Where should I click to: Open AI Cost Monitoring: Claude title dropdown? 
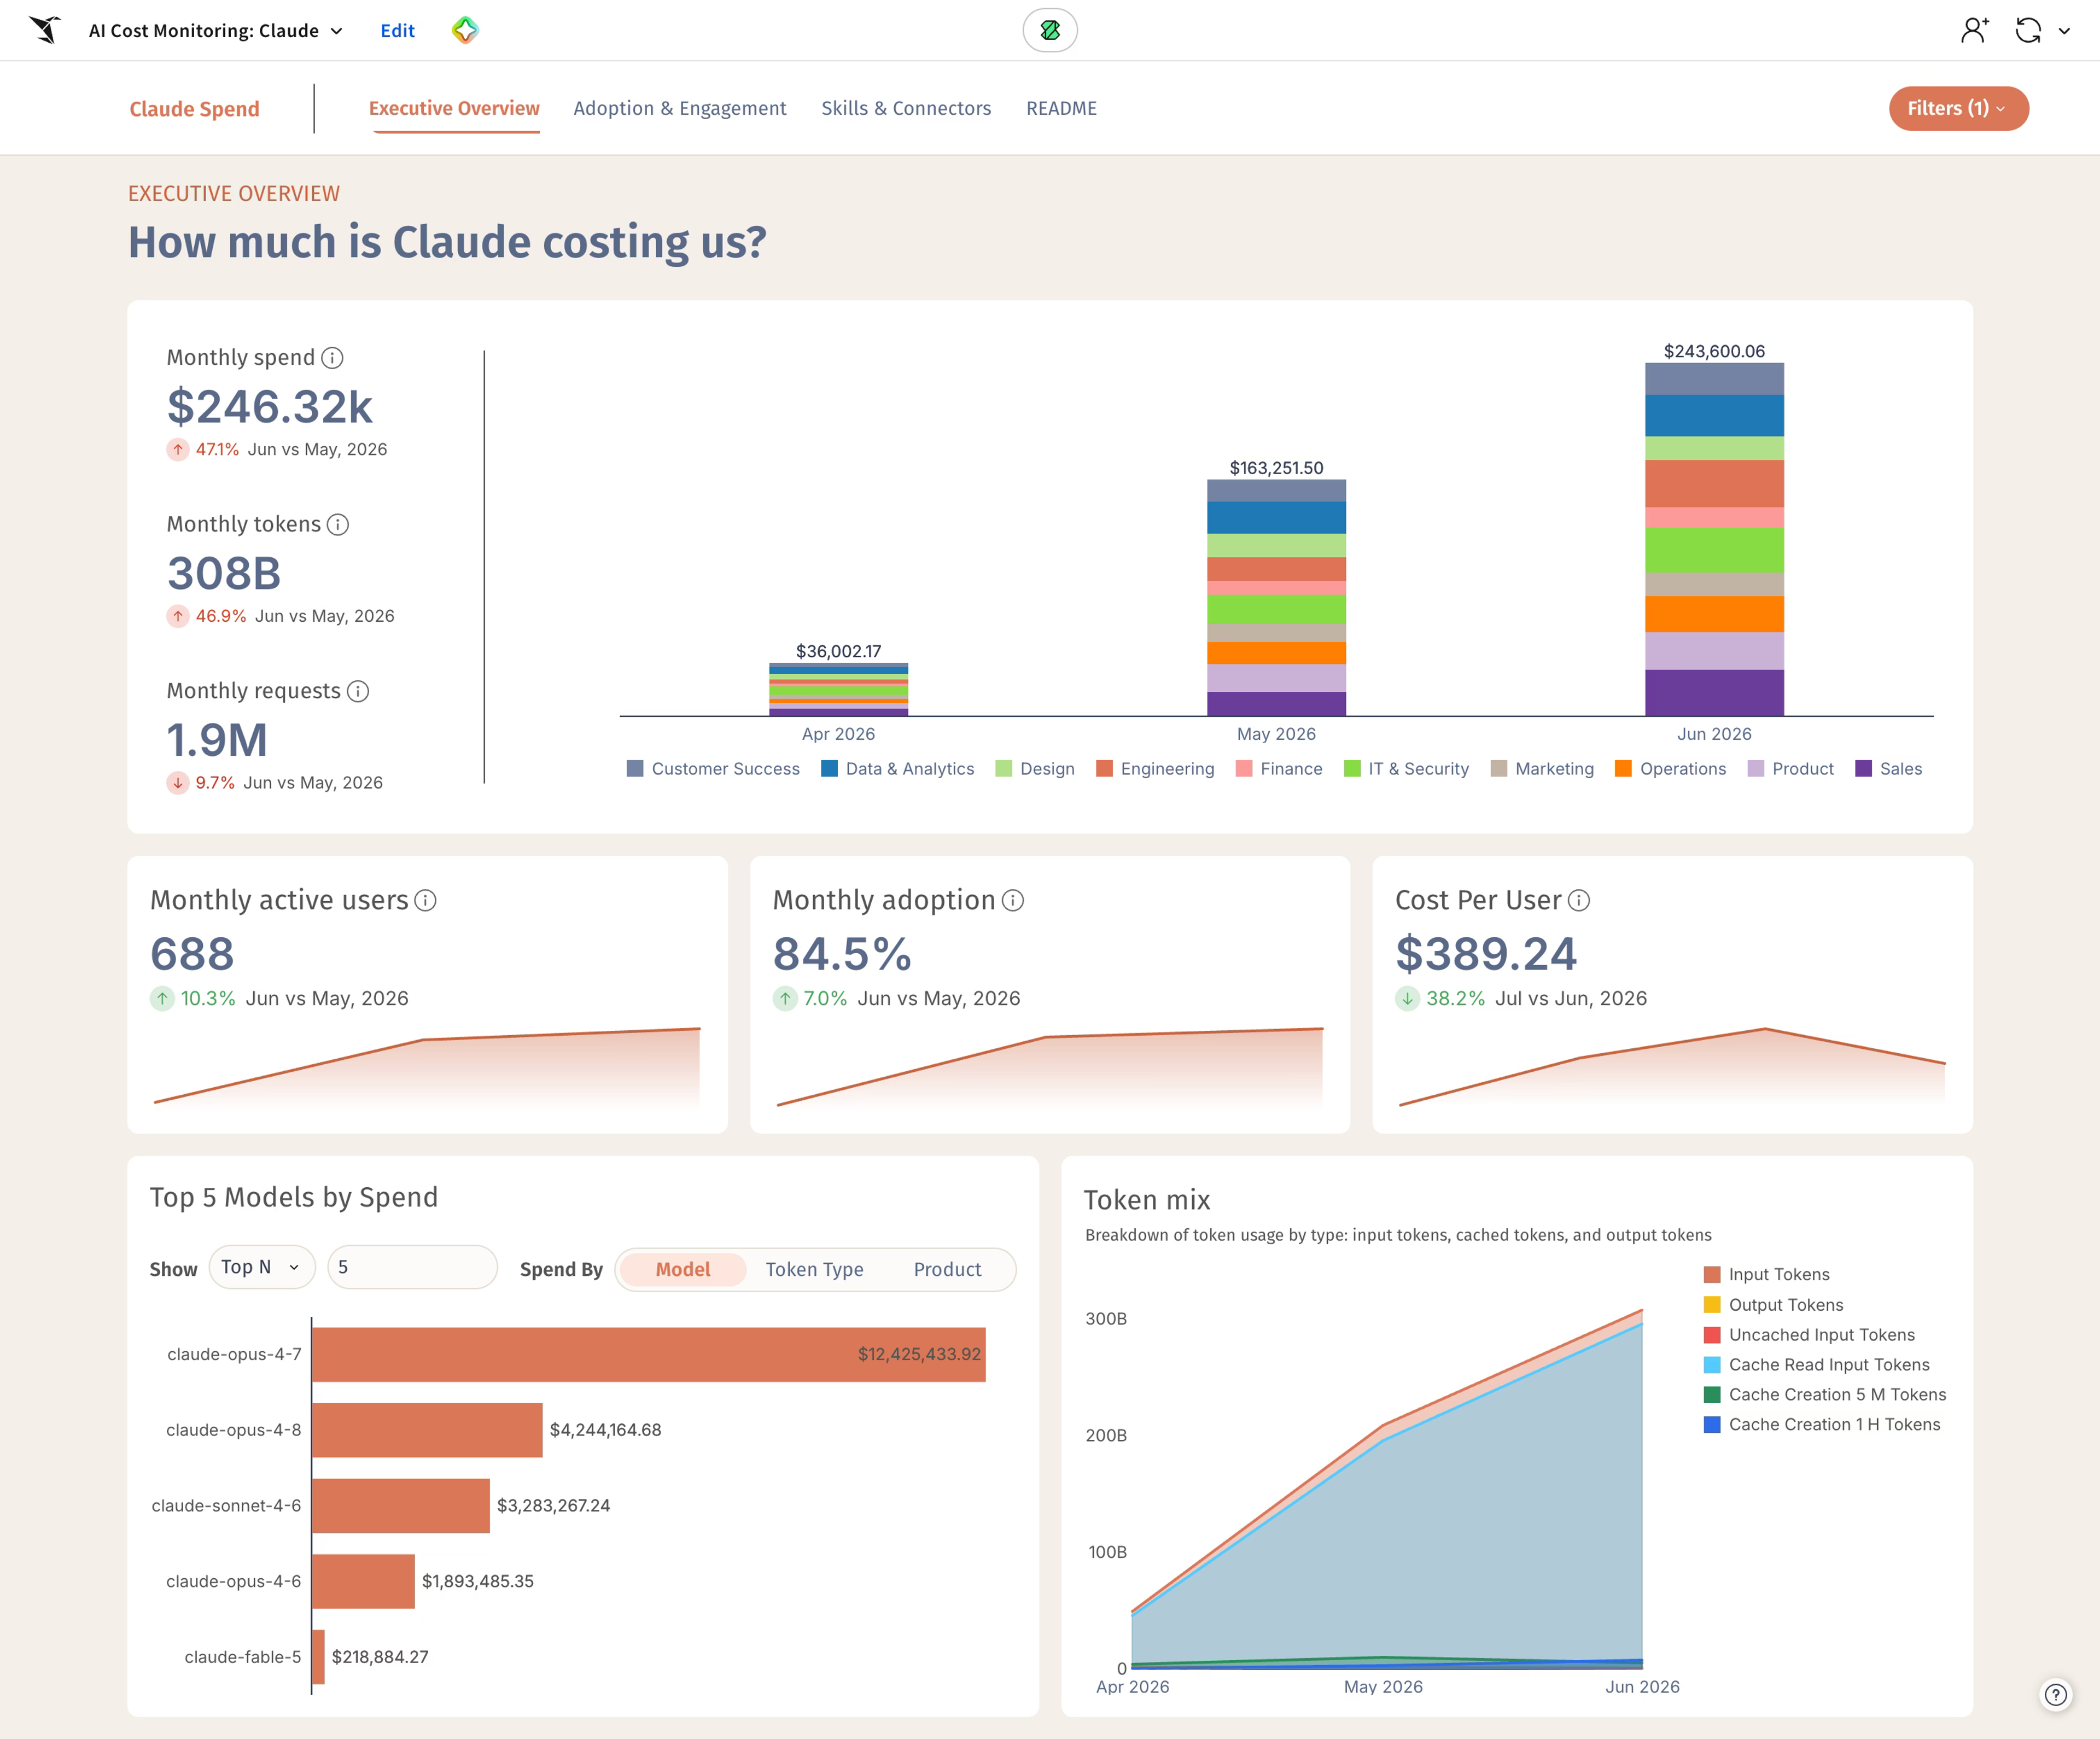coord(216,31)
